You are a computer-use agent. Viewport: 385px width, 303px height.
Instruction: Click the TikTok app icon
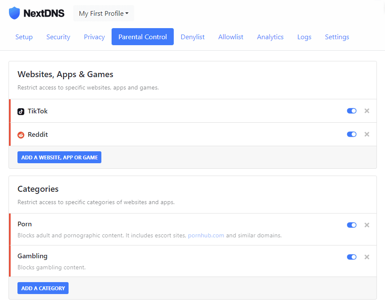(21, 112)
